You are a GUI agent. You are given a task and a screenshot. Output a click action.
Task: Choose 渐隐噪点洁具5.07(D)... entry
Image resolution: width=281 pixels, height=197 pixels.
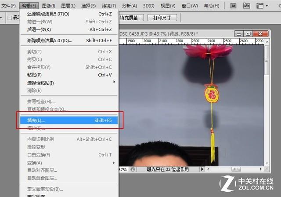point(69,40)
